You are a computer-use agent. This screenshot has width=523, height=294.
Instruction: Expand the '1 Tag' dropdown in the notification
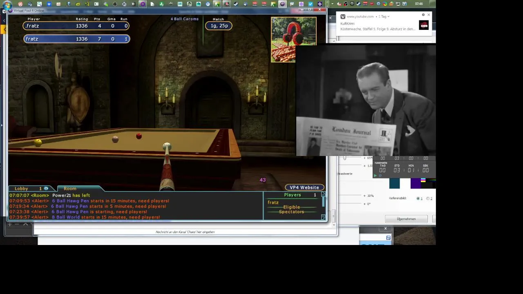coord(384,17)
